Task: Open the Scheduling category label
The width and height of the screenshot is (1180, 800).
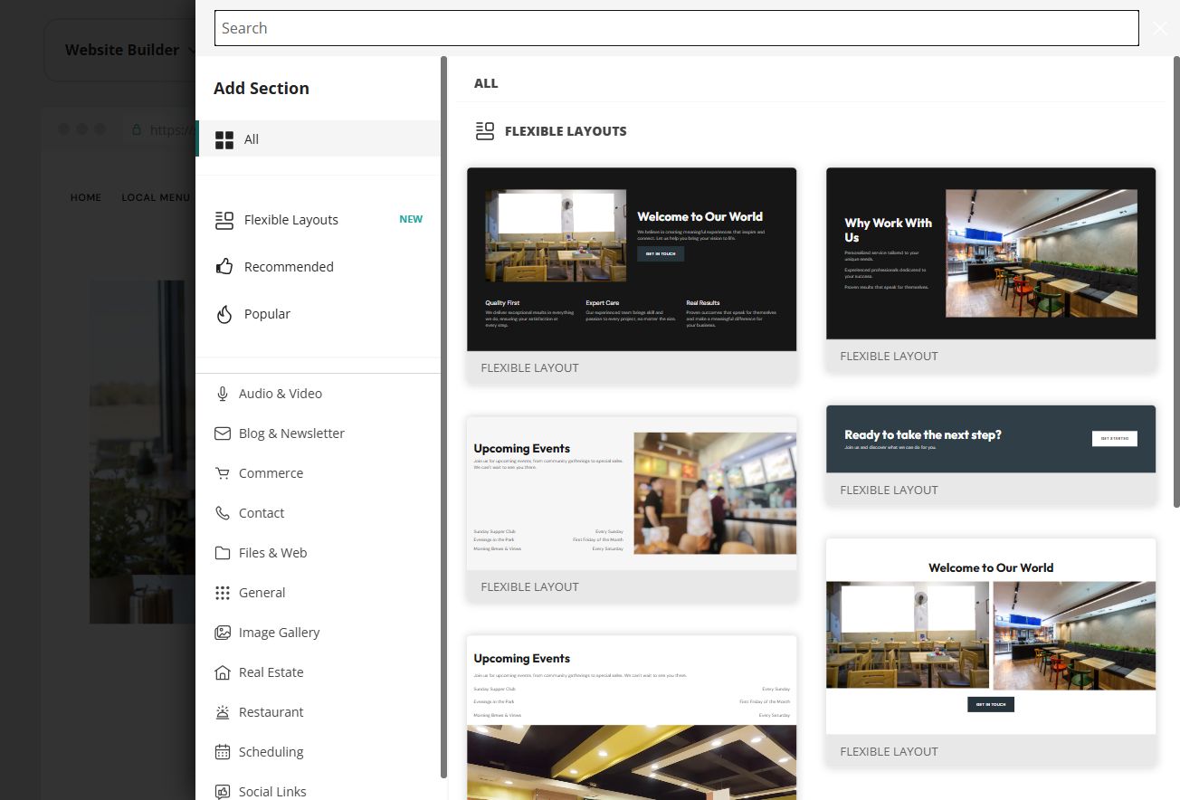Action: click(271, 752)
